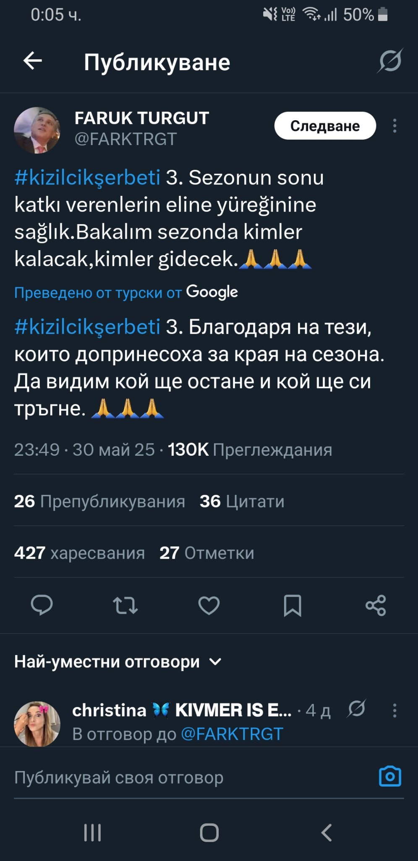Screen dimensions: 418x861
Task: Open Grok icon in the top bar
Action: (390, 61)
